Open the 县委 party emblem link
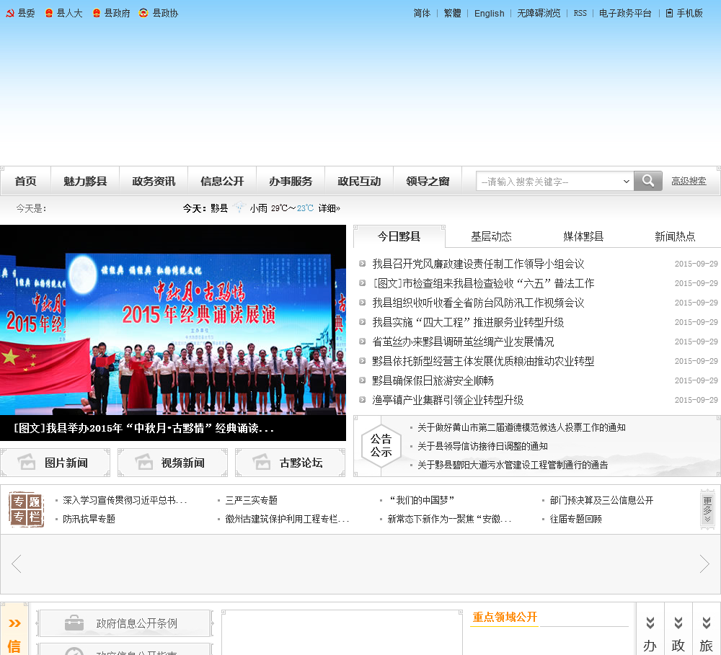721x655 pixels. click(20, 13)
